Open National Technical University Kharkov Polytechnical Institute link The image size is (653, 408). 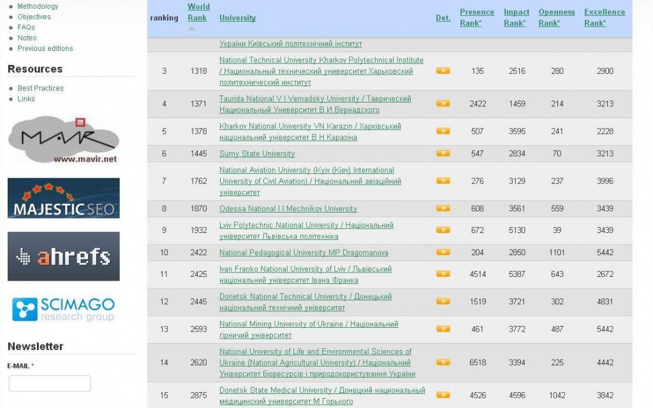click(x=321, y=71)
